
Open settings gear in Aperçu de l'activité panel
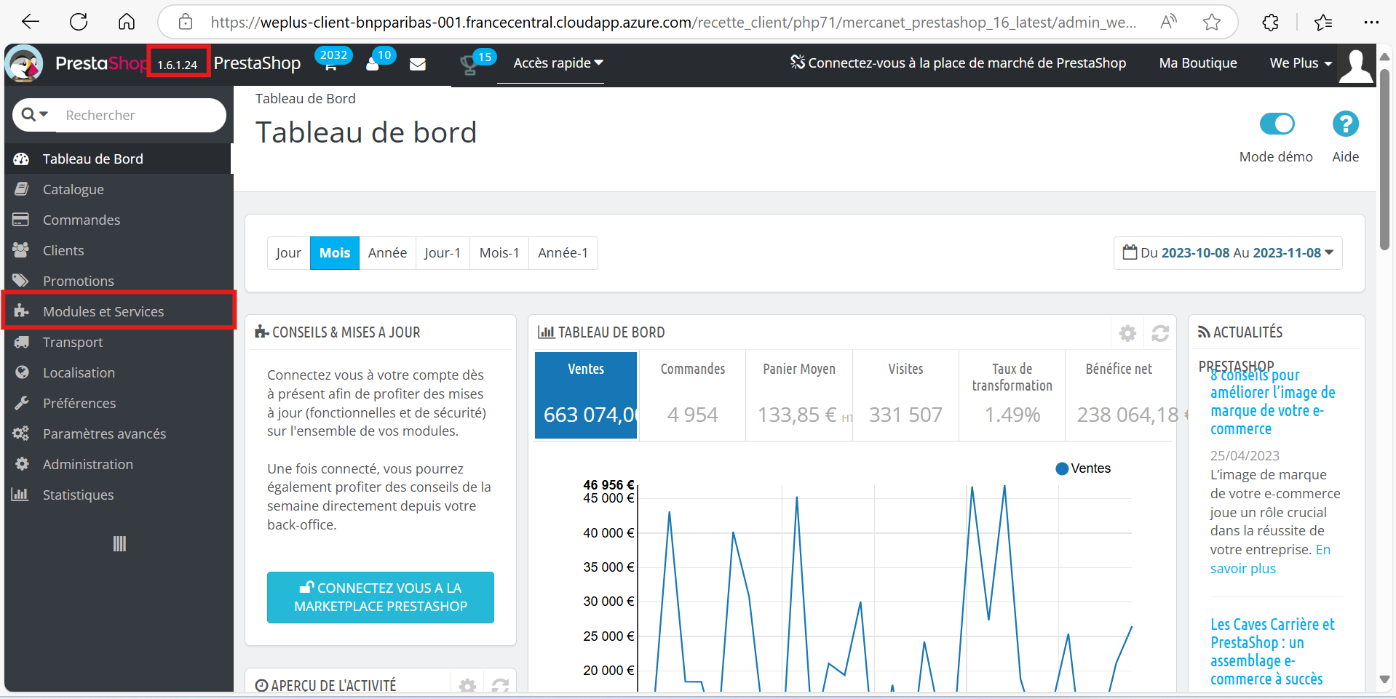pos(467,685)
